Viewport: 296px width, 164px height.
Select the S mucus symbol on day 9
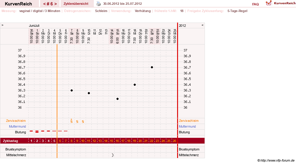(x=77, y=122)
